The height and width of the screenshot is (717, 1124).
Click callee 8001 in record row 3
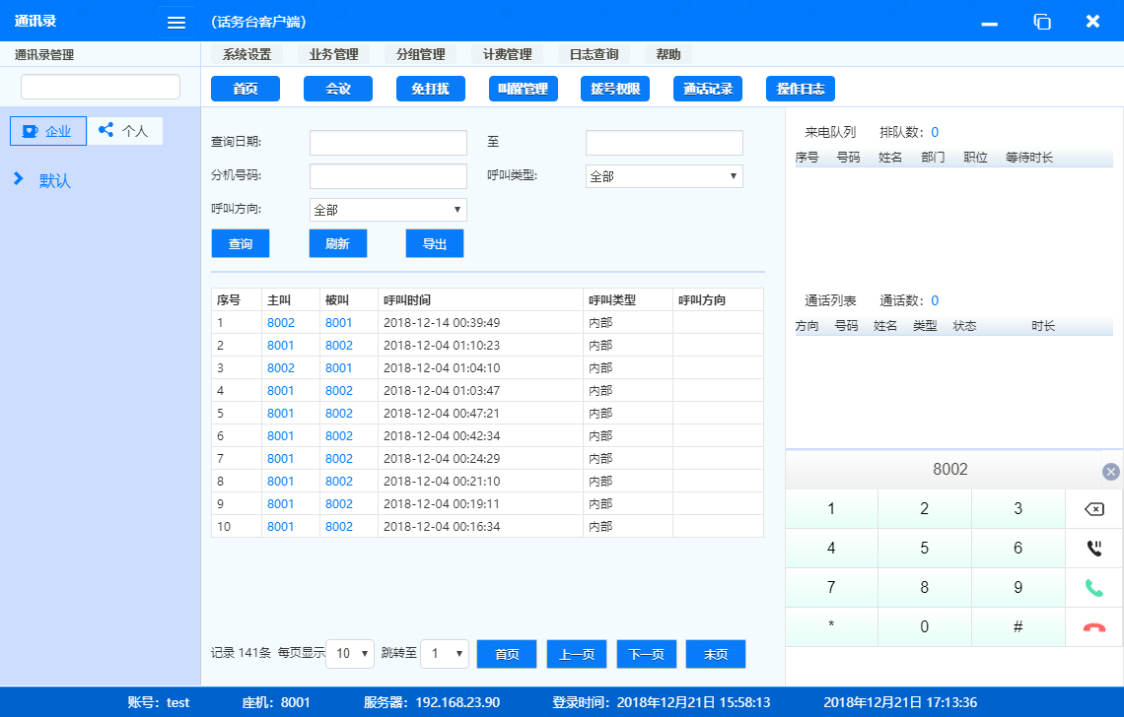[x=339, y=368]
